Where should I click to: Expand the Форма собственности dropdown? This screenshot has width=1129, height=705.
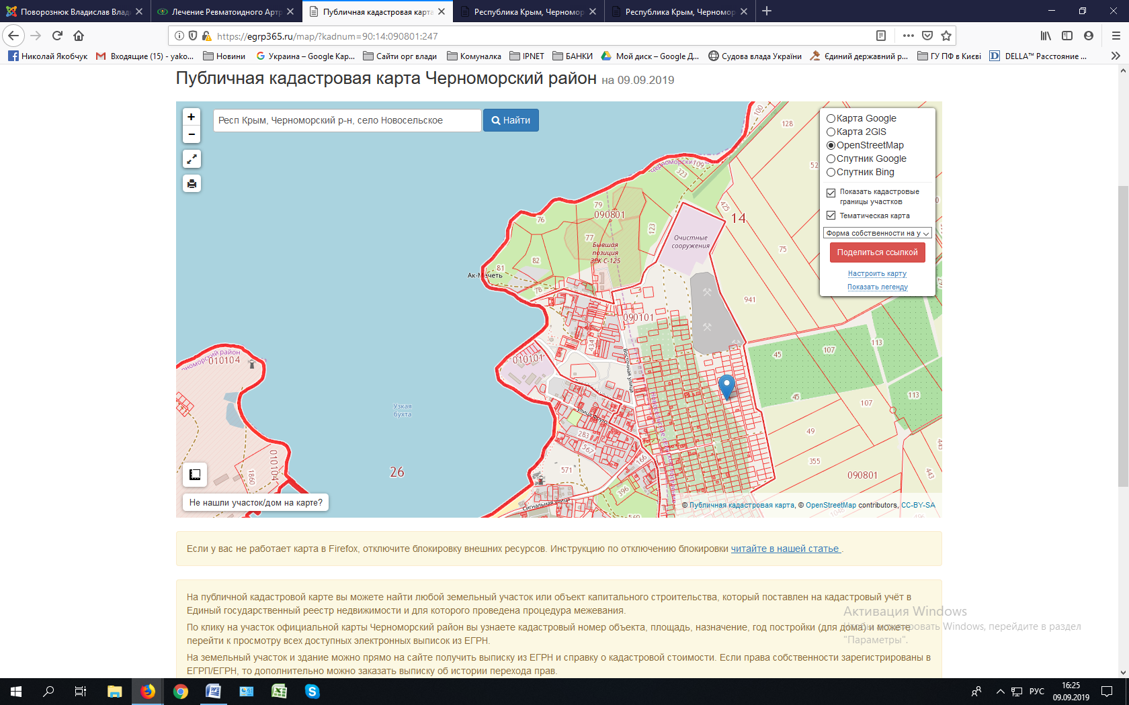877,233
